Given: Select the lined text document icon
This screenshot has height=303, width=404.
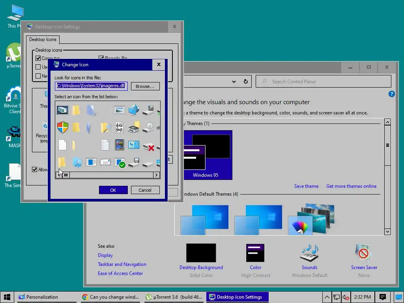Looking at the screenshot, I should point(105,145).
